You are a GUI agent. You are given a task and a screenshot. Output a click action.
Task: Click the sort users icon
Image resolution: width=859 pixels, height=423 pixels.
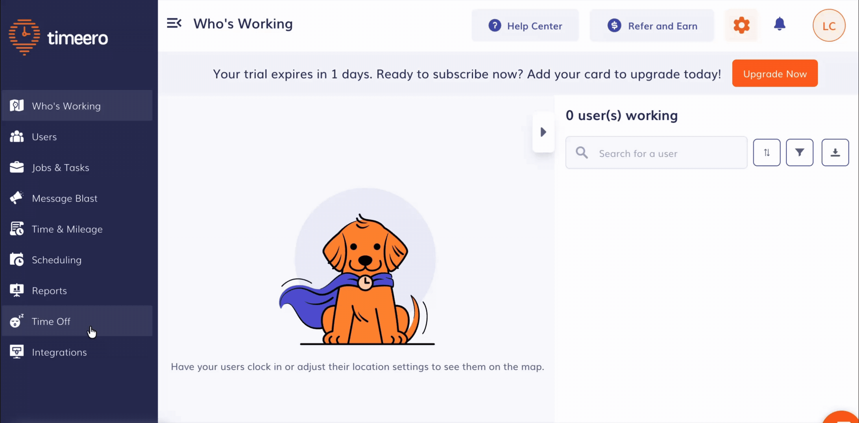coord(766,153)
